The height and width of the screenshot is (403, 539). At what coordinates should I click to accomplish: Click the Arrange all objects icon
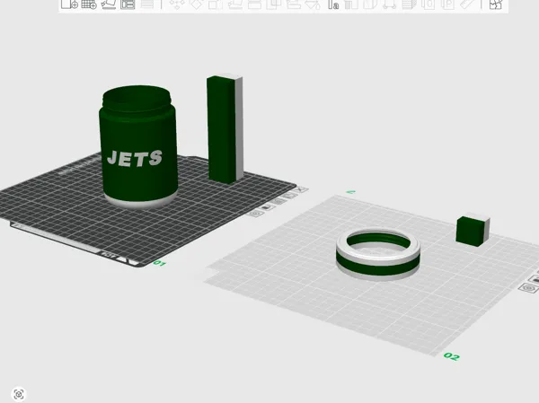click(x=128, y=4)
